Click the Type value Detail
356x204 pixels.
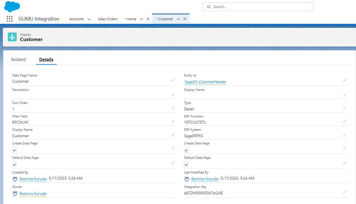click(x=189, y=109)
